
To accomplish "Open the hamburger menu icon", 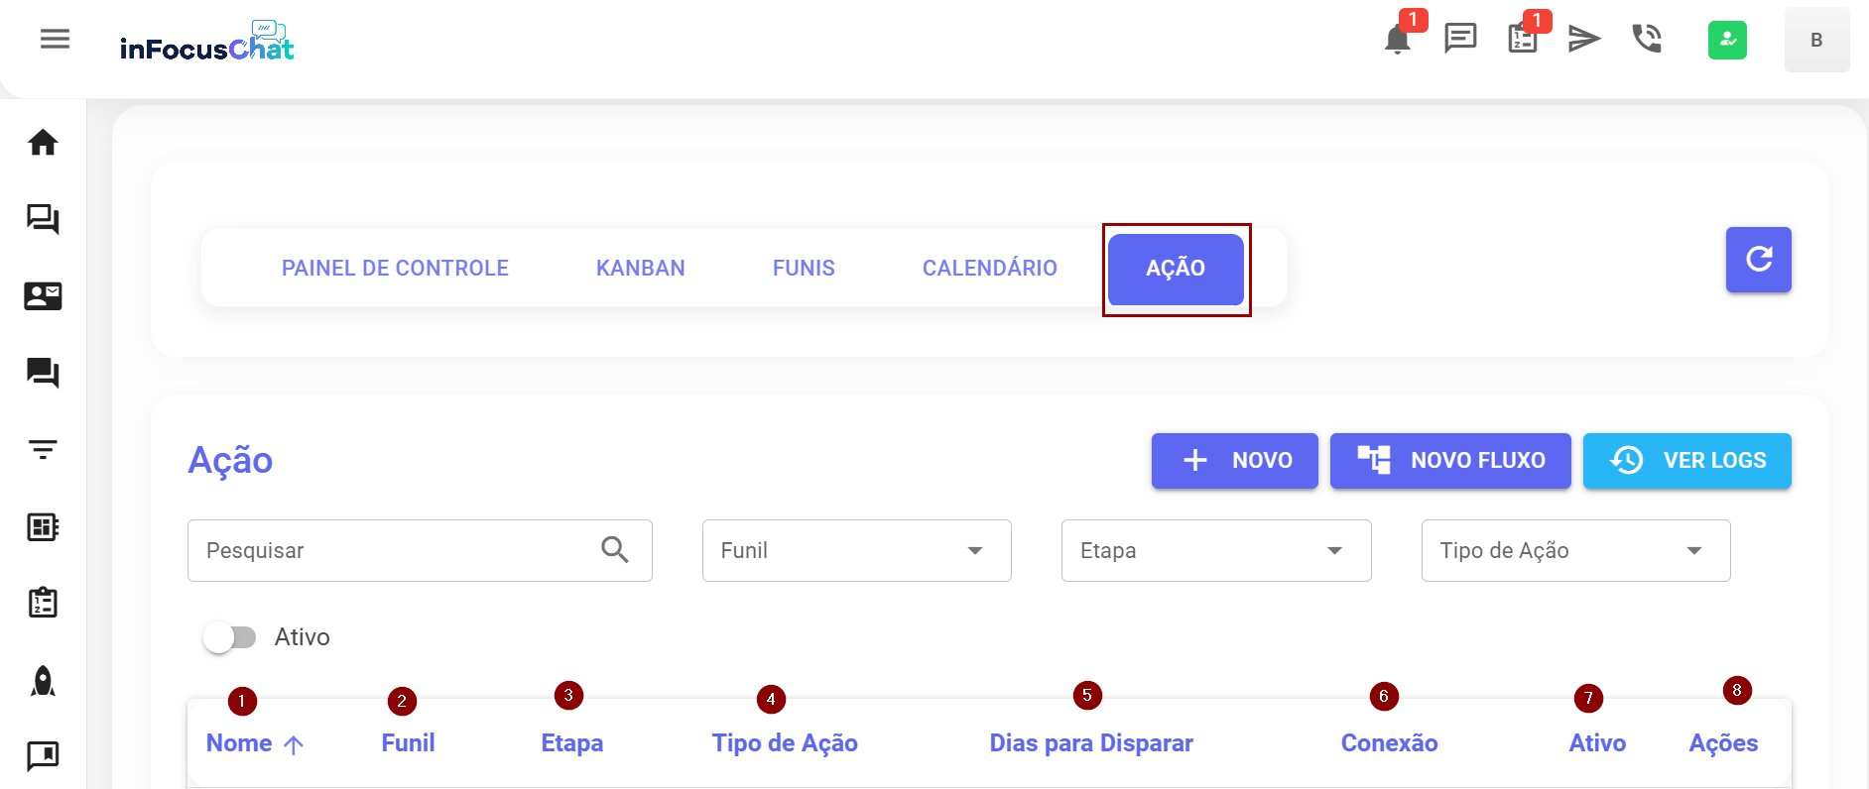I will coord(55,39).
